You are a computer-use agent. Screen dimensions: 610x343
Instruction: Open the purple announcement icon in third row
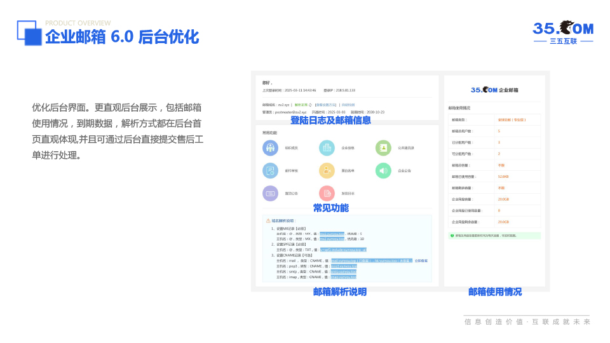pyautogui.click(x=270, y=193)
